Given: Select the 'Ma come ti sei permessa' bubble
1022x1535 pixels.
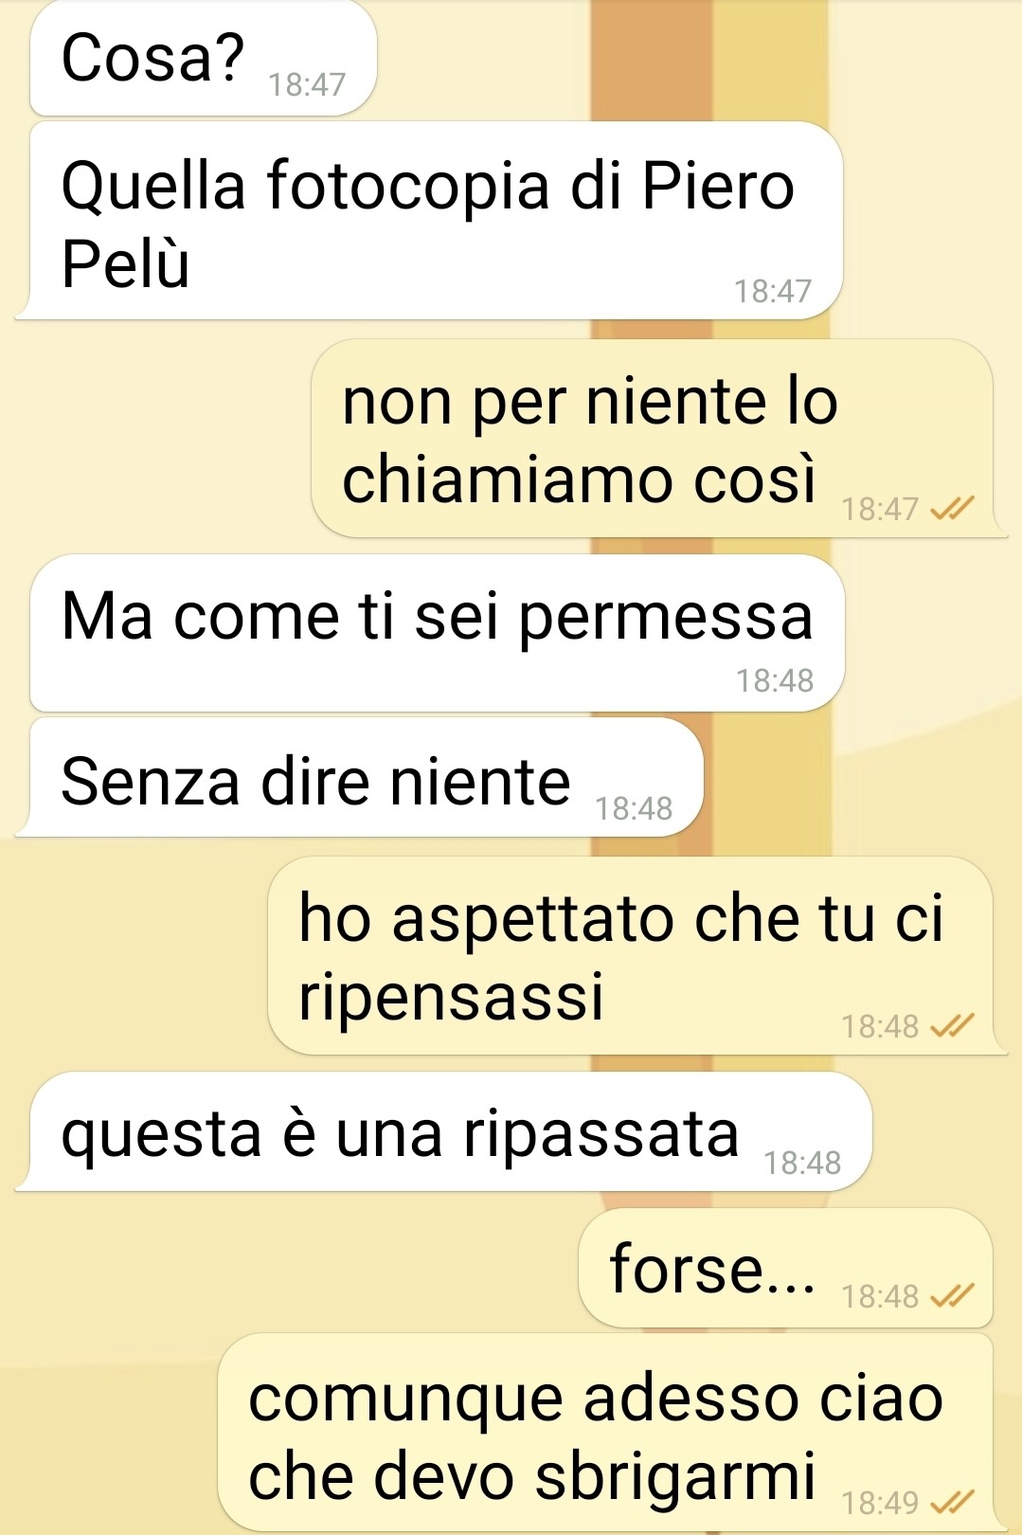Looking at the screenshot, I should [437, 633].
